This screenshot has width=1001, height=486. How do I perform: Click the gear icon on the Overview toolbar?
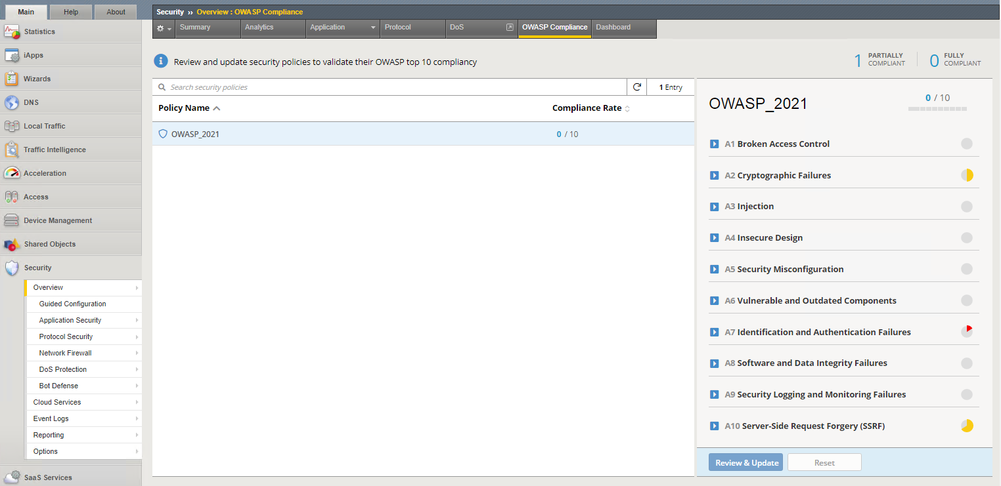coord(160,29)
